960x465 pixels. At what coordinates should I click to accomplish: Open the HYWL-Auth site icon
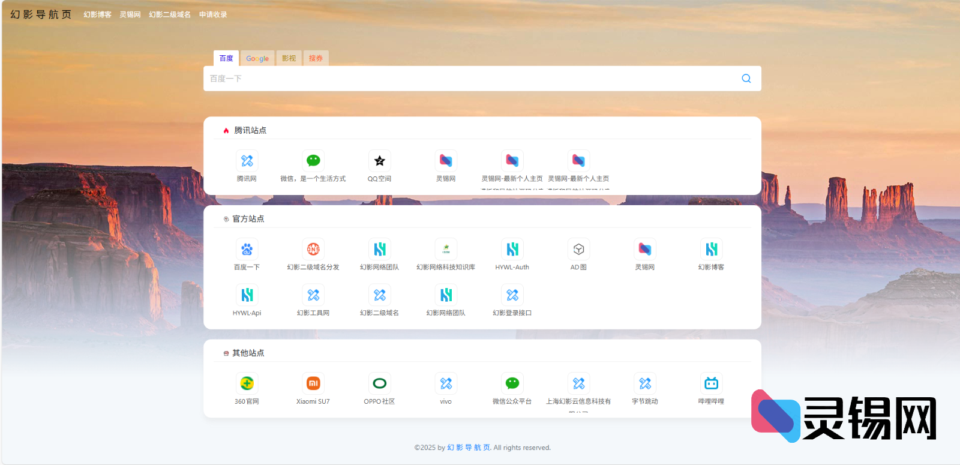pos(512,249)
